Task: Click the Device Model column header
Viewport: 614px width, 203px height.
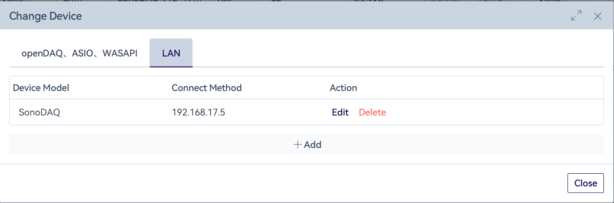Action: coord(41,88)
